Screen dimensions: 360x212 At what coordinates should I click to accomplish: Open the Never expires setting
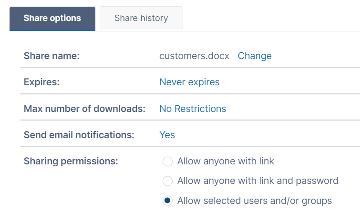pyautogui.click(x=189, y=82)
